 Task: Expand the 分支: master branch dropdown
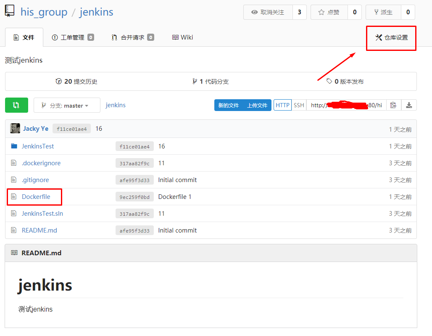[67, 105]
